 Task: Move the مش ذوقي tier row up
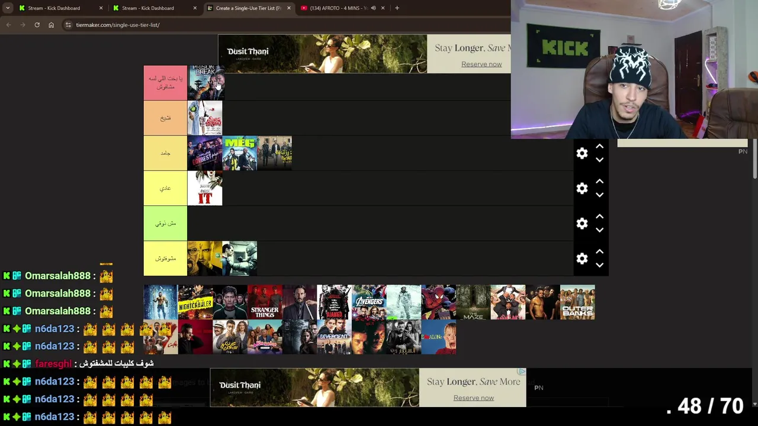coord(599,217)
